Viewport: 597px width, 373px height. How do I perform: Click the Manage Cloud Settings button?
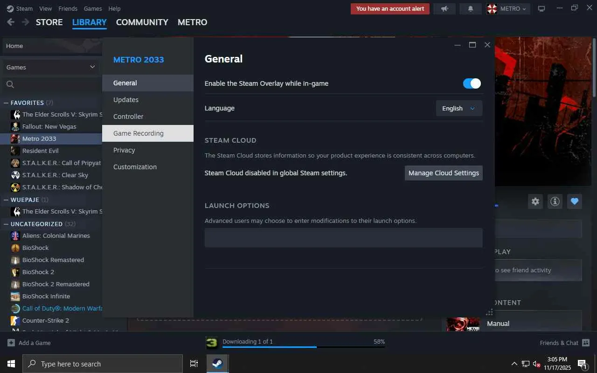click(444, 173)
